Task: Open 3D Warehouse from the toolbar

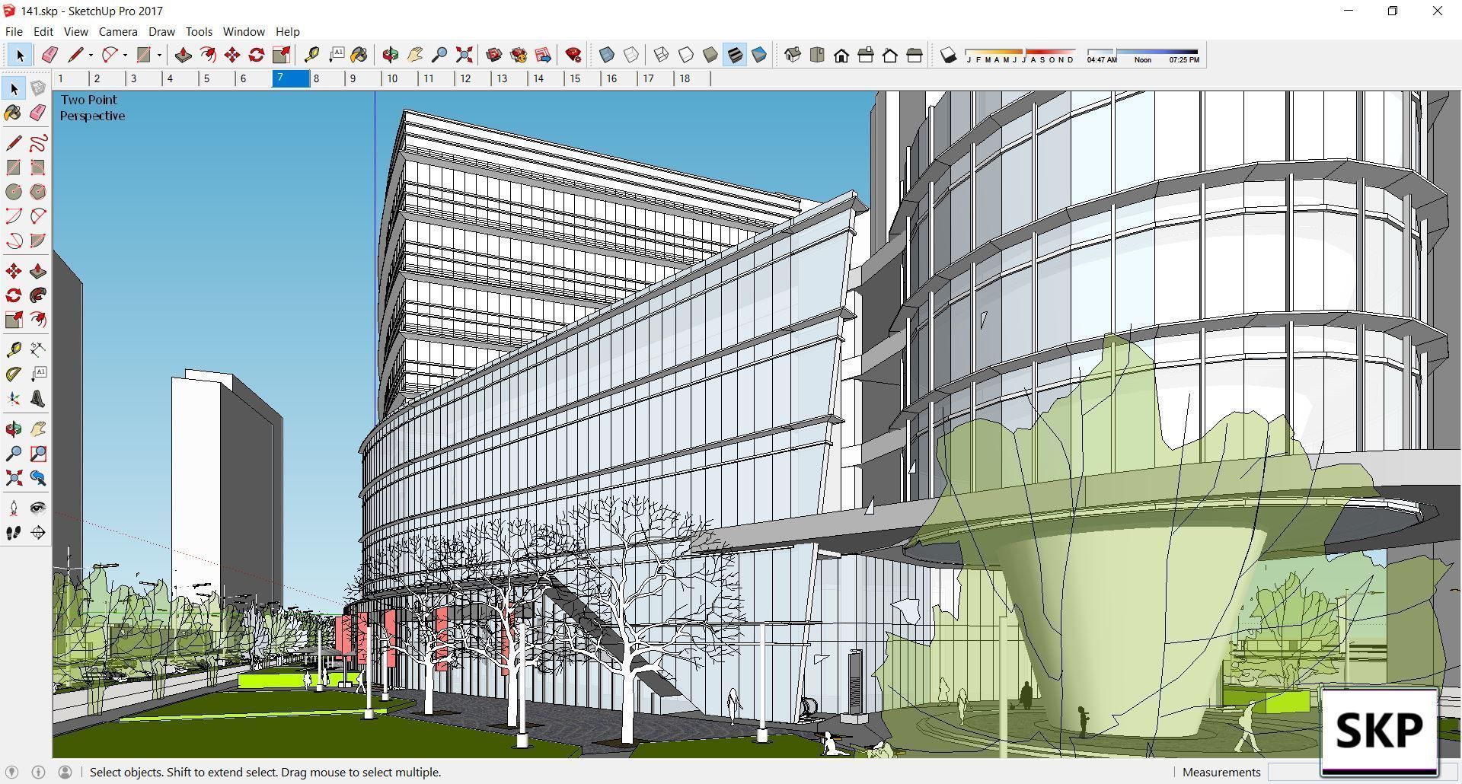Action: click(x=493, y=55)
